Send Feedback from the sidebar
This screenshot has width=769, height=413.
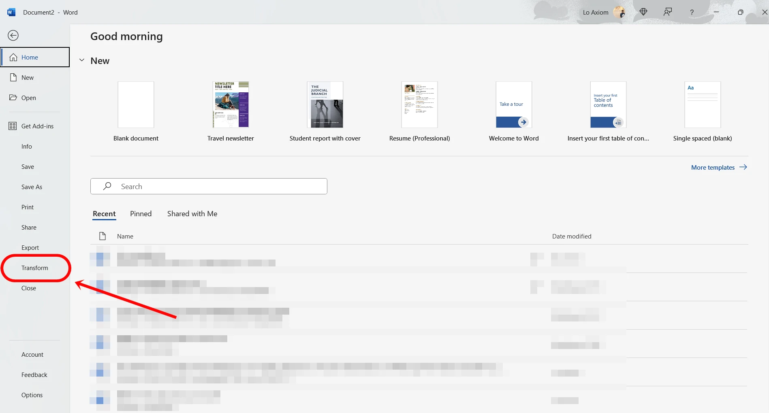[x=35, y=375]
